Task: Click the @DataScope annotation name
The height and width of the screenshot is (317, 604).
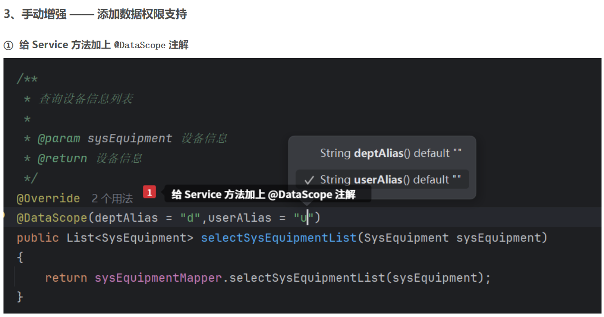Action: 52,218
